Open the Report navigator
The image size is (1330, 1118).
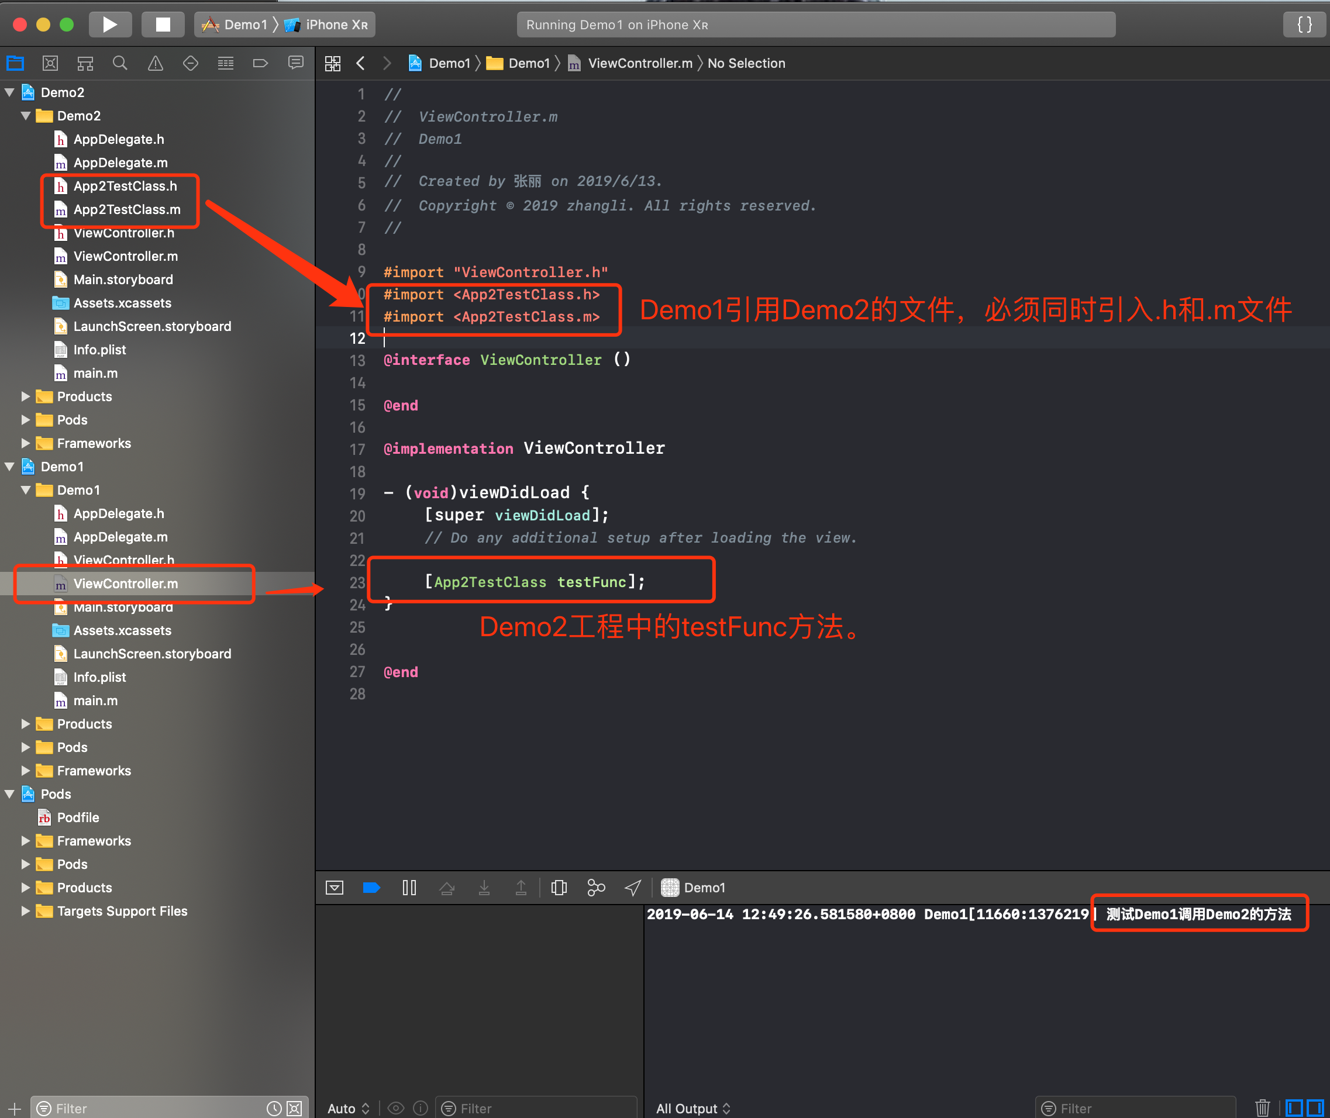click(295, 63)
